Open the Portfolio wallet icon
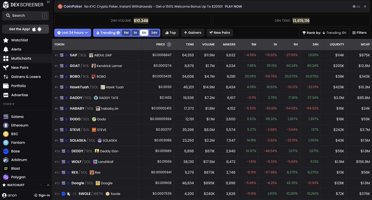The height and width of the screenshot is (200, 372). 6,86
